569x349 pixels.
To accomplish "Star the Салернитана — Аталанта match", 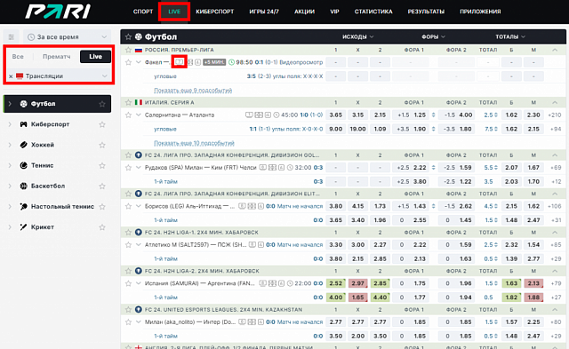I will coord(128,115).
